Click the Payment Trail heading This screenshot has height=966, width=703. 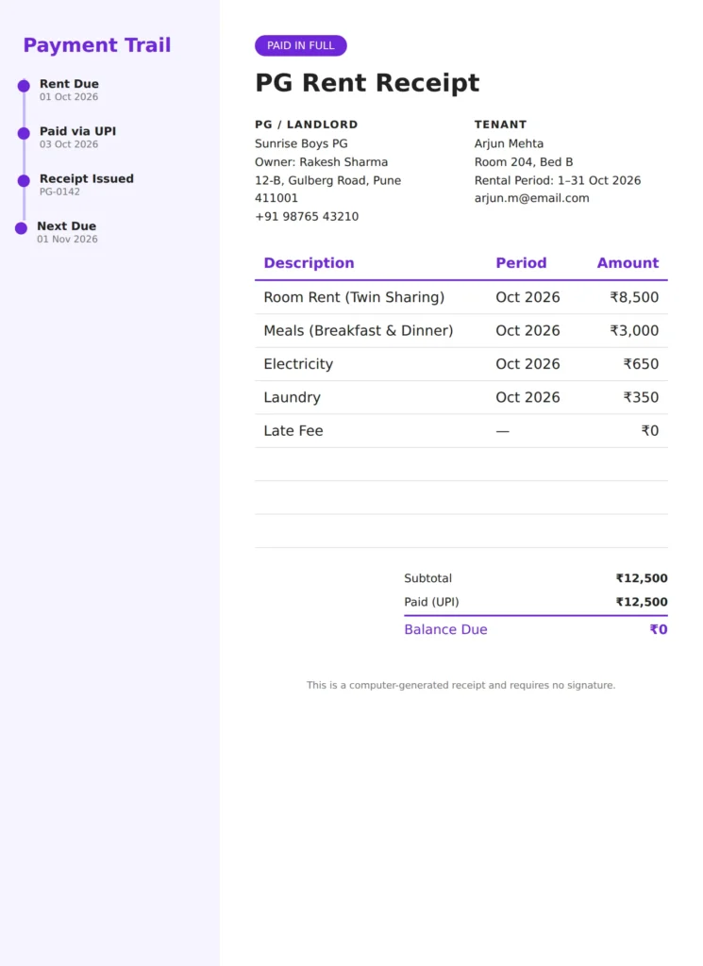pyautogui.click(x=97, y=45)
